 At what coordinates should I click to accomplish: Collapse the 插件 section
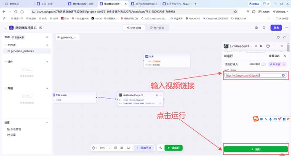5,62
